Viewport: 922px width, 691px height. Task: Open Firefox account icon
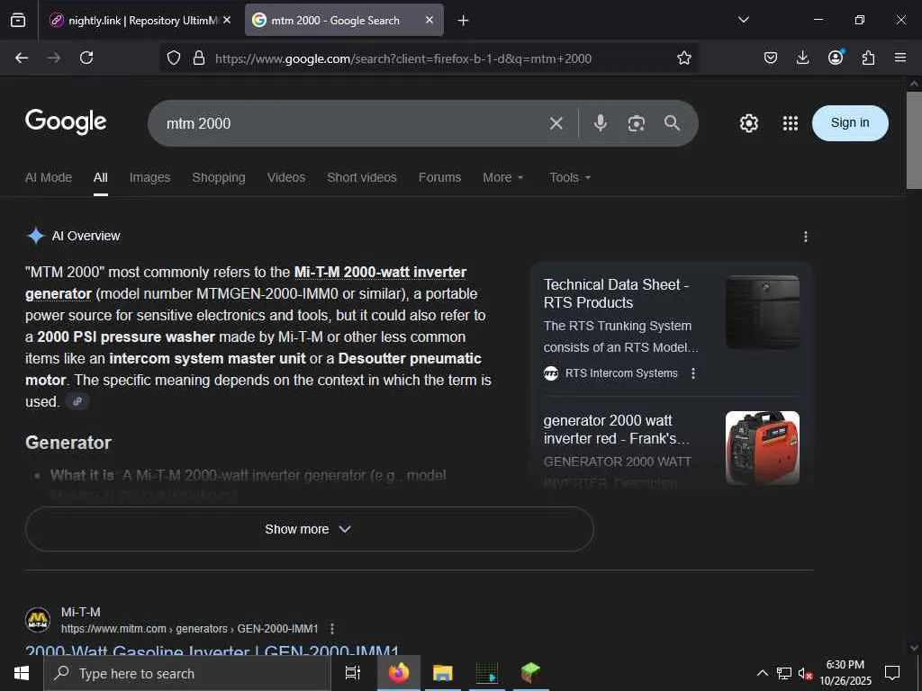tap(836, 57)
